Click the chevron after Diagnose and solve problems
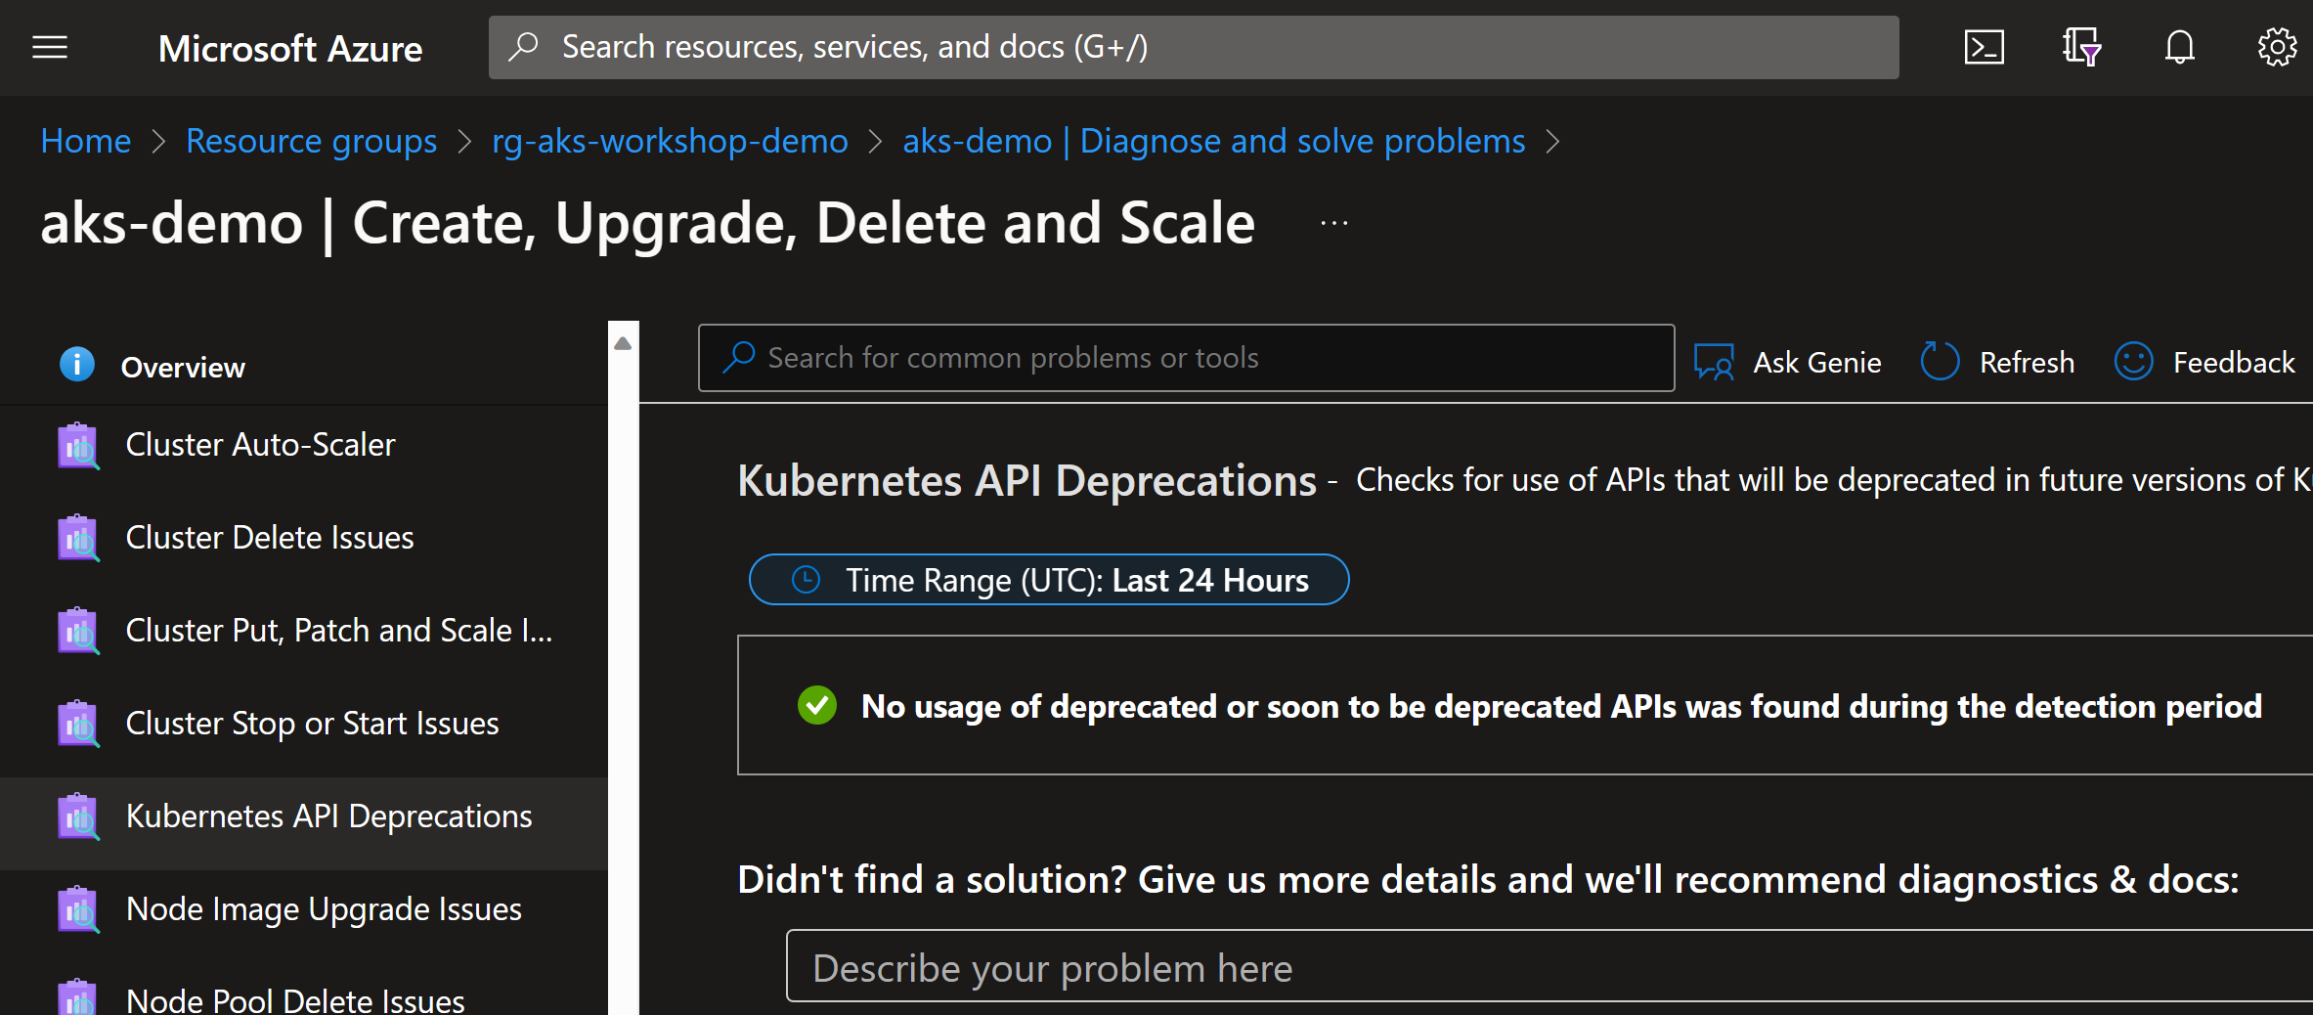 [1552, 142]
